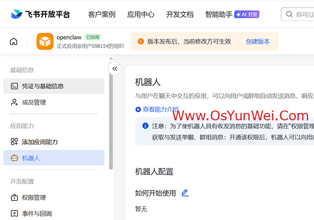Select the 机器人 sidebar item
The image size is (314, 220).
pos(31,158)
